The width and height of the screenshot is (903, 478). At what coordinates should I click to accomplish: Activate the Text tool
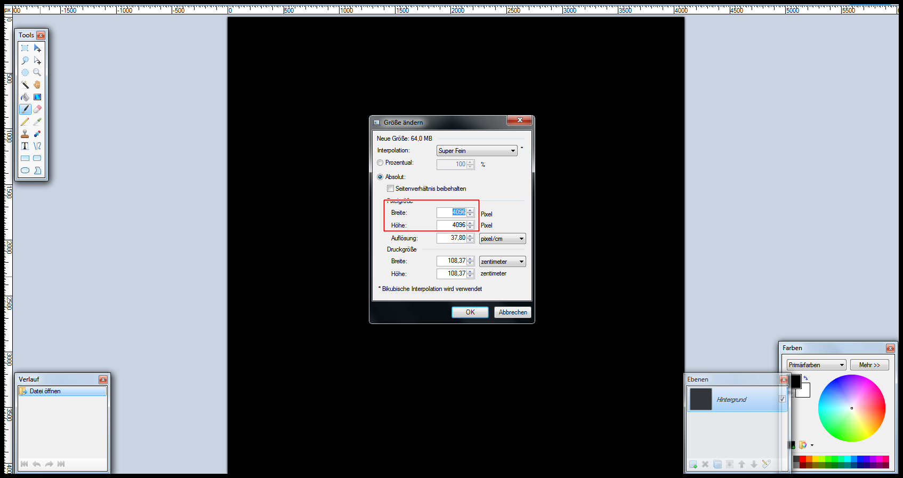coord(25,146)
